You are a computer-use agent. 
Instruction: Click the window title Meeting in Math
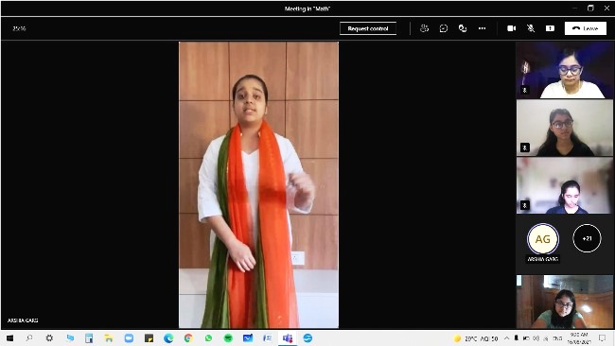307,9
